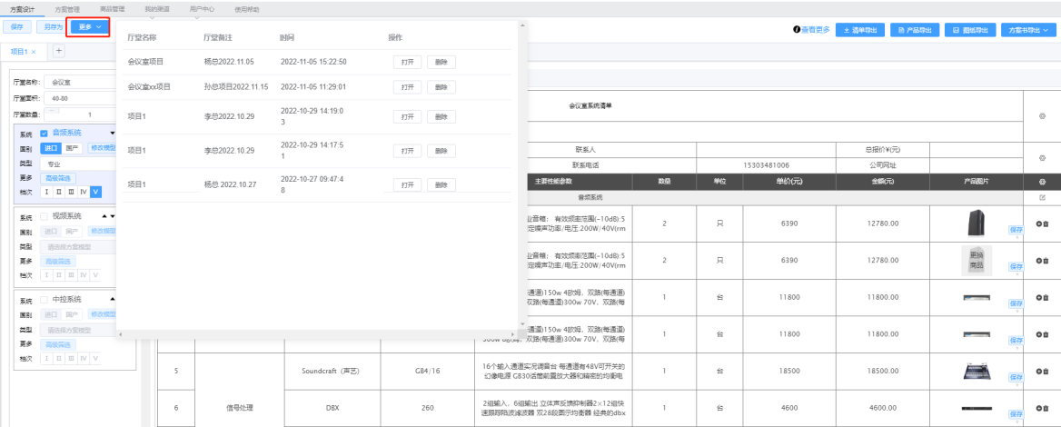Click popup horizontal scrollbar left arrow
The image size is (1061, 427).
[120, 334]
